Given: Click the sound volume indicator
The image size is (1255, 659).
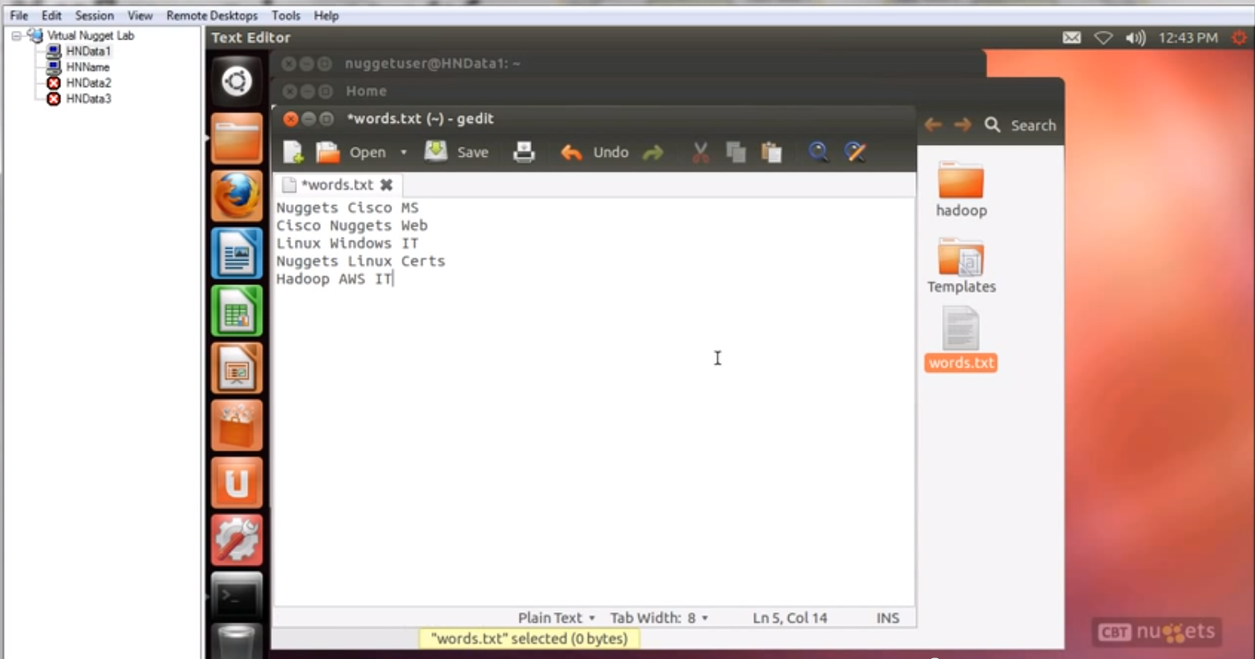Looking at the screenshot, I should 1135,37.
